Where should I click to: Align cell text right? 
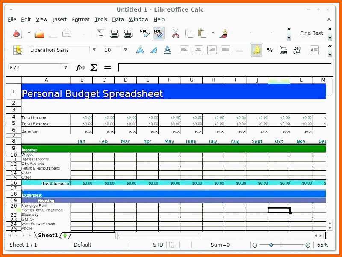212,50
